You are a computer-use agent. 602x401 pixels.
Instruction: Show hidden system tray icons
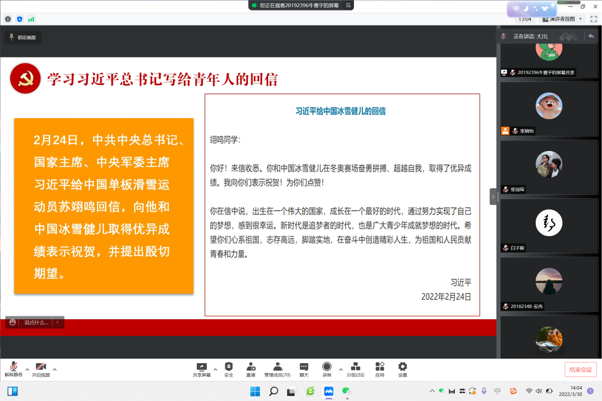coord(432,391)
